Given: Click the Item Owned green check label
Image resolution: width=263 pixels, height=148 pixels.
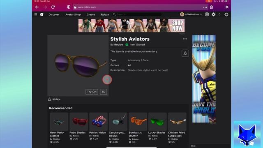Looking at the screenshot, I should (135, 45).
